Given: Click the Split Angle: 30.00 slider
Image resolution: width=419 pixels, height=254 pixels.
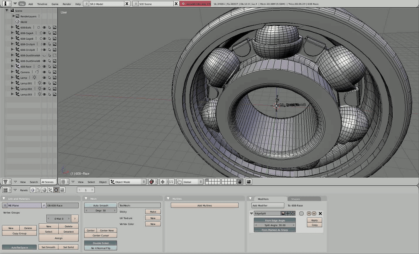Looking at the screenshot, I should pos(274,225).
